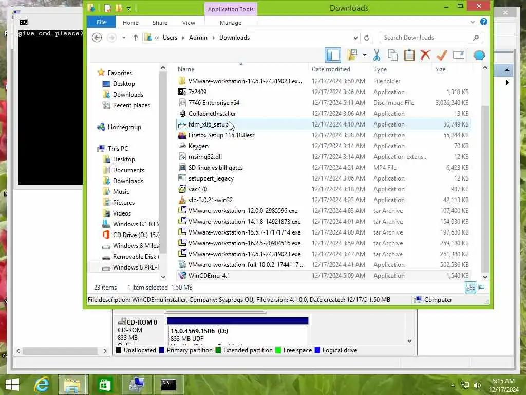Switch to the View ribbon tab

coord(189,23)
